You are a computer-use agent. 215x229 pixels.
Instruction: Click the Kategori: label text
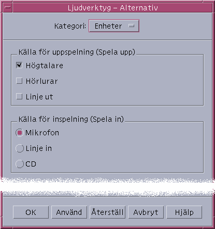coord(70,26)
